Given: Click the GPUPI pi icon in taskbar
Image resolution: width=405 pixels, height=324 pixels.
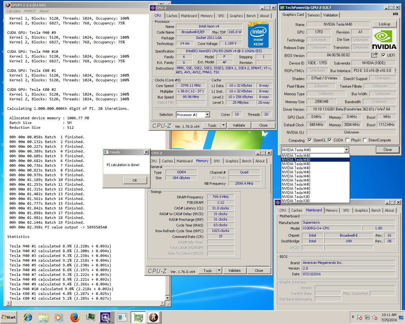Looking at the screenshot, I should coord(153,317).
